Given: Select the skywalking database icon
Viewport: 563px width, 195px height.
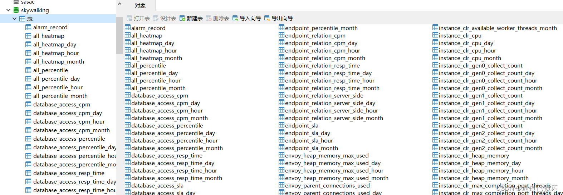Looking at the screenshot, I should point(16,10).
